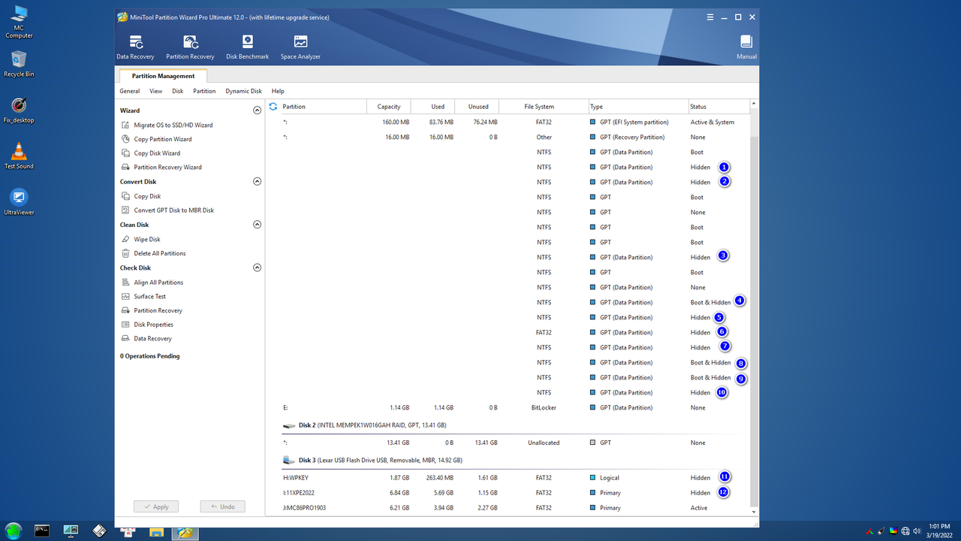This screenshot has height=541, width=961.
Task: Click the red and green tray icon
Action: [x=869, y=531]
